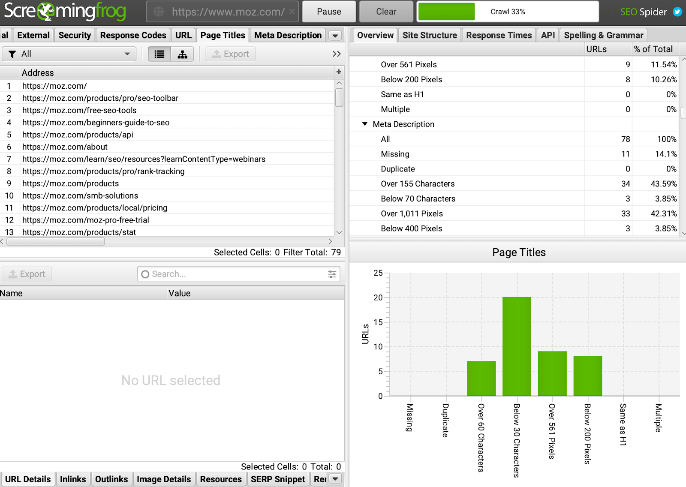Click the plus icon to add columns
Viewport: 686px width, 487px height.
339,72
